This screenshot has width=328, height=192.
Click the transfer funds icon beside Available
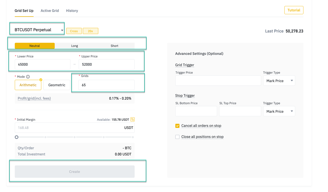[133, 119]
